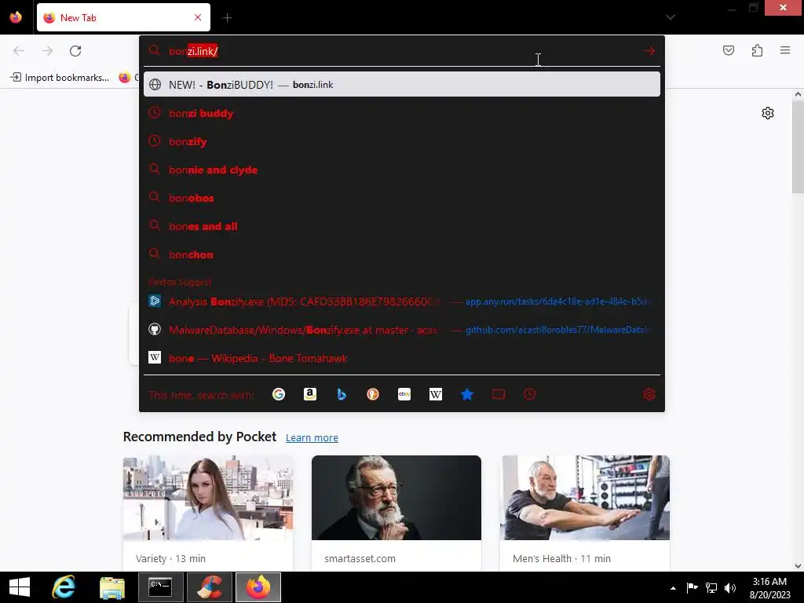Open the Firefox hamburger menu
The image size is (804, 603).
click(x=785, y=50)
